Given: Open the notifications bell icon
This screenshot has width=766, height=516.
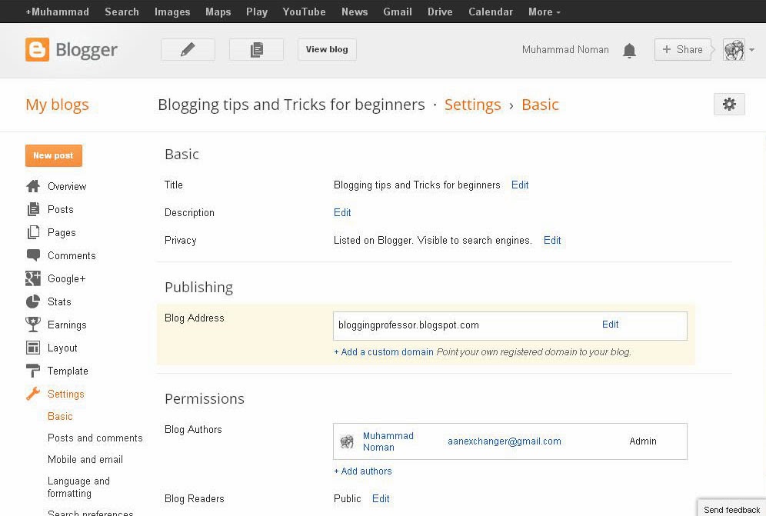Looking at the screenshot, I should click(x=629, y=50).
